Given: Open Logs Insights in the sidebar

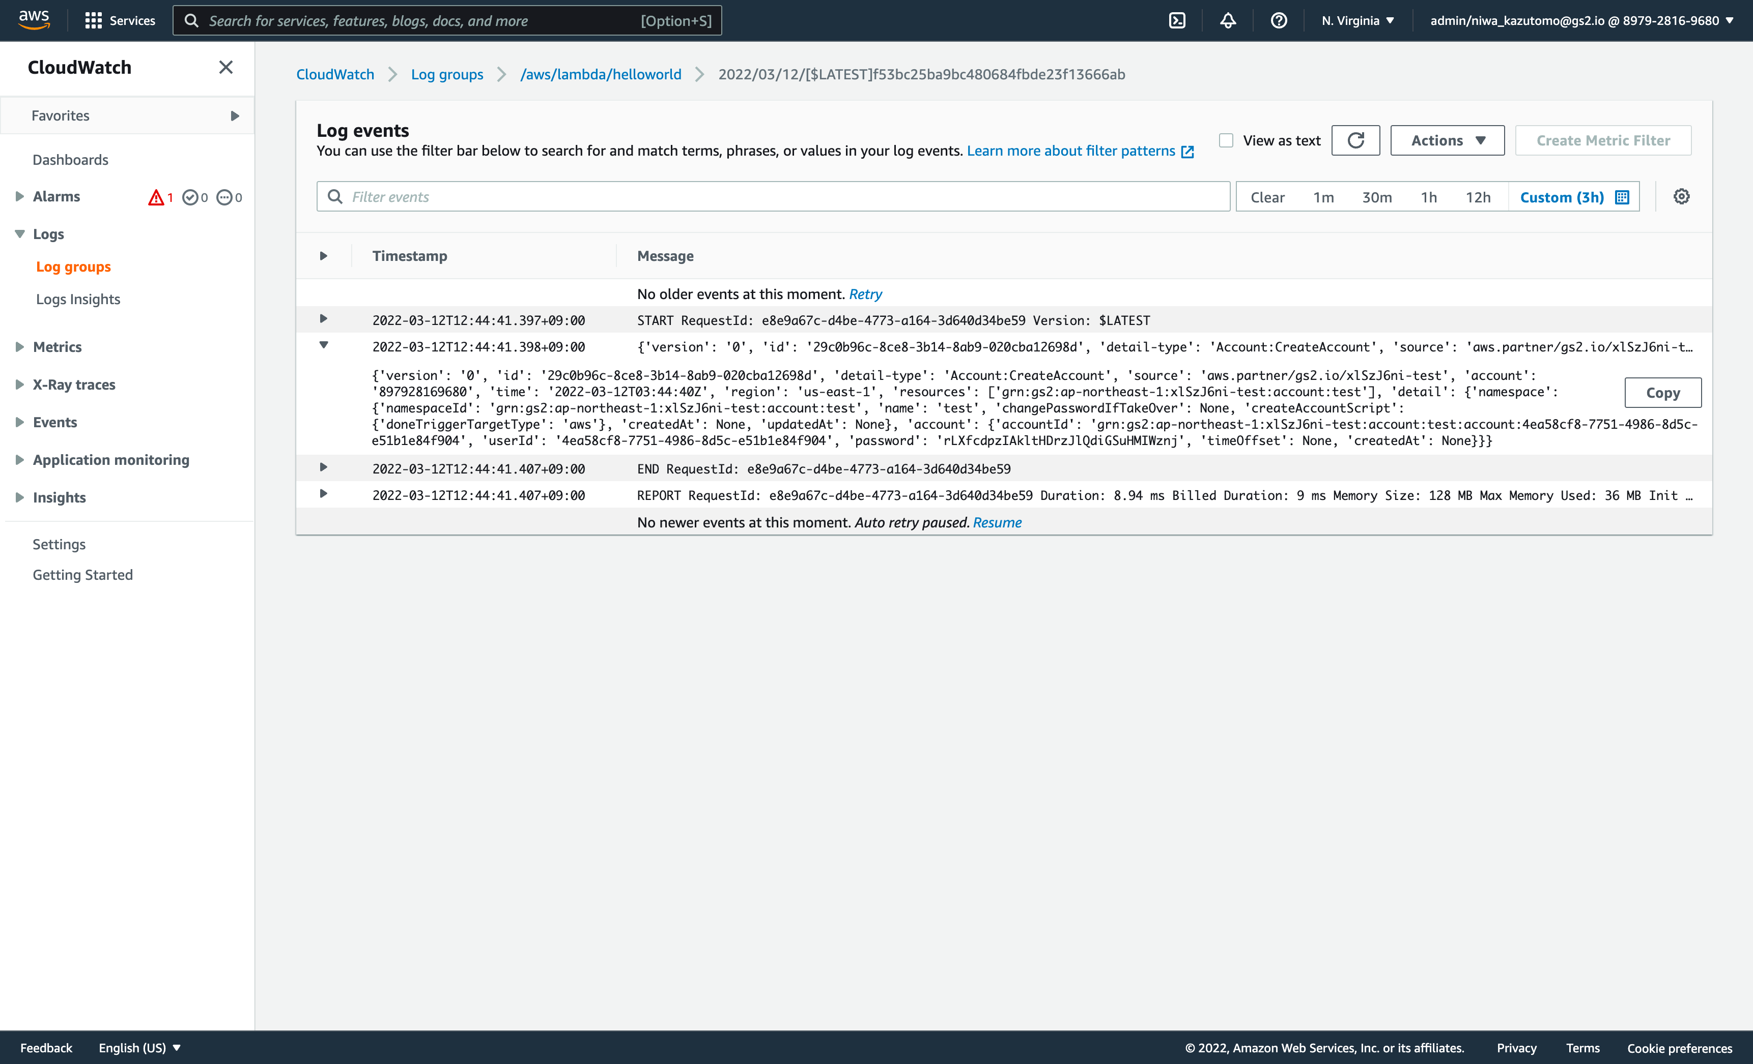Looking at the screenshot, I should coord(78,299).
